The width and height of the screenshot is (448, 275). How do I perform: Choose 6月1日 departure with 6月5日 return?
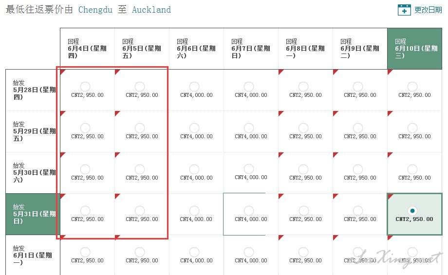point(140,252)
